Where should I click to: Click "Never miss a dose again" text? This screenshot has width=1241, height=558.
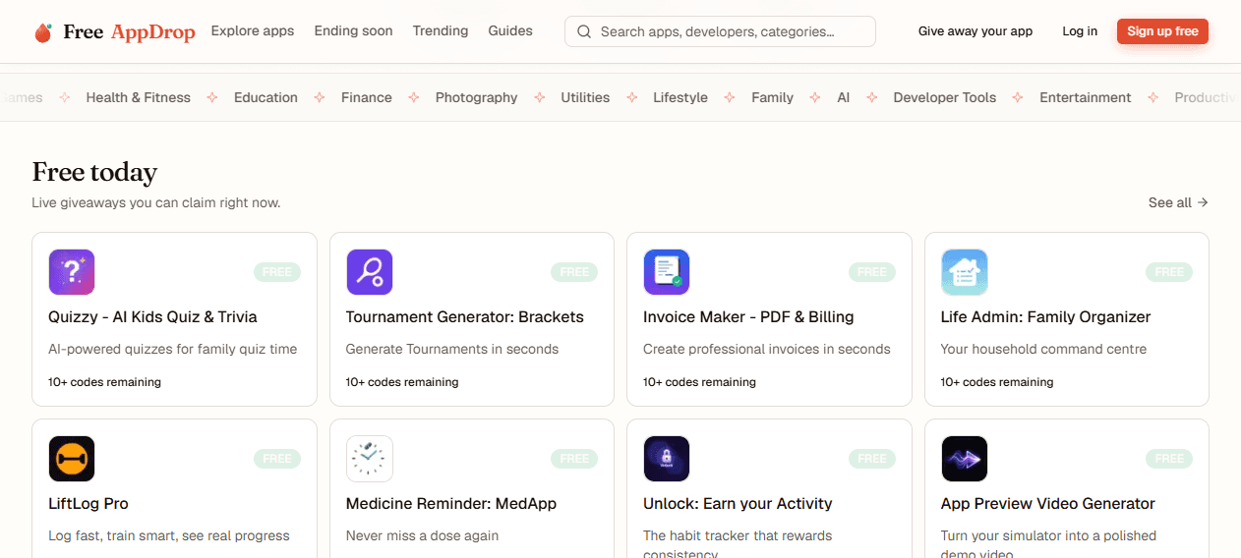[422, 535]
